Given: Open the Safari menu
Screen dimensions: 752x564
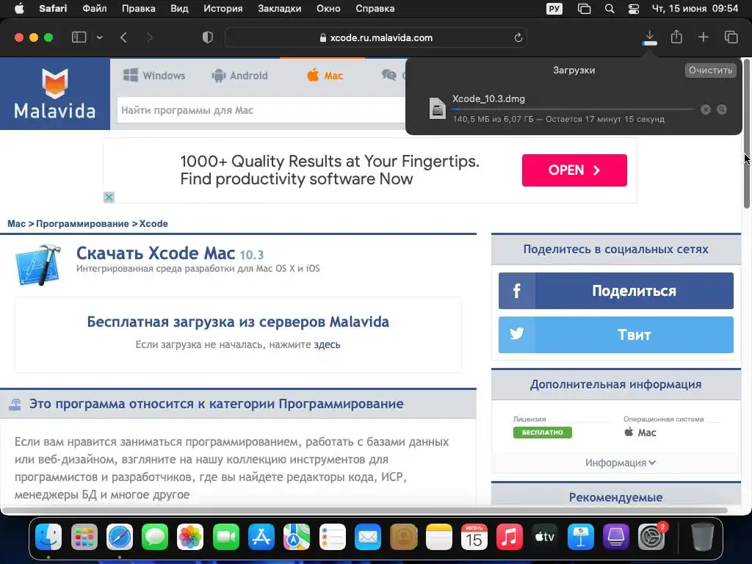Looking at the screenshot, I should tap(53, 9).
